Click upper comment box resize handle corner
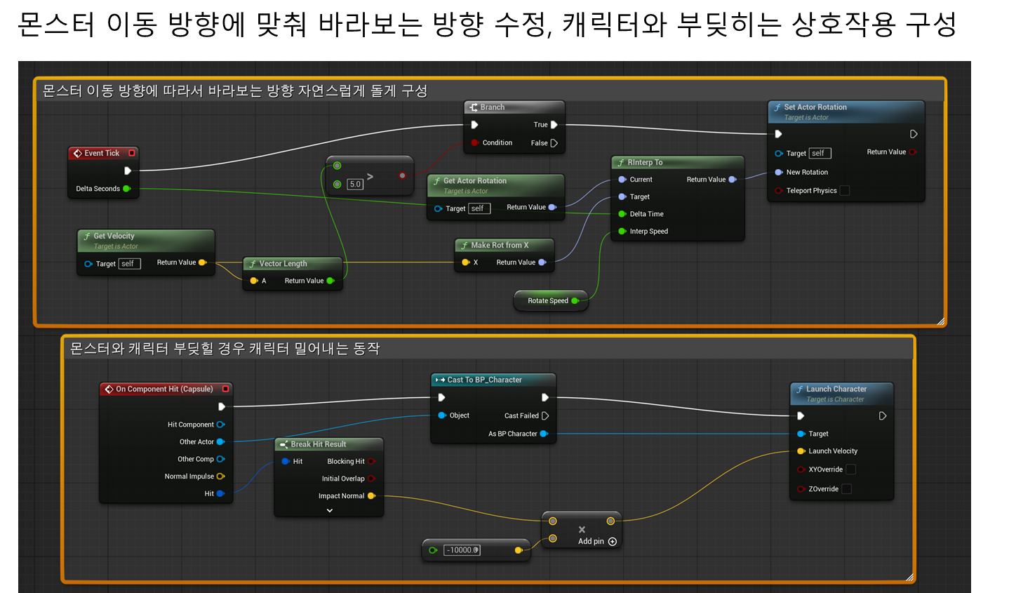 941,321
